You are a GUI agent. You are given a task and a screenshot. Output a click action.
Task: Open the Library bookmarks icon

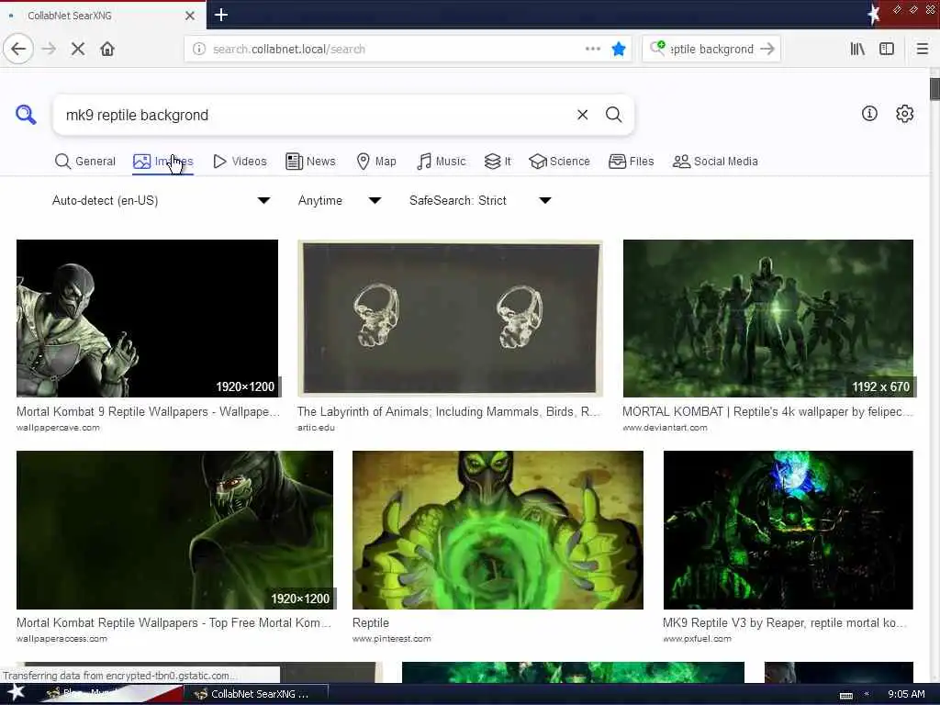(x=857, y=50)
